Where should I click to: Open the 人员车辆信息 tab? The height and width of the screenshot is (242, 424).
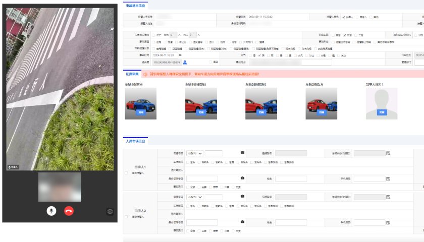(135, 141)
